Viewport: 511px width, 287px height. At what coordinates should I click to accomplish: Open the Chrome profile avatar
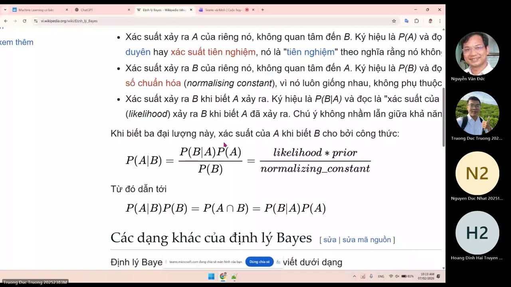coord(430,21)
